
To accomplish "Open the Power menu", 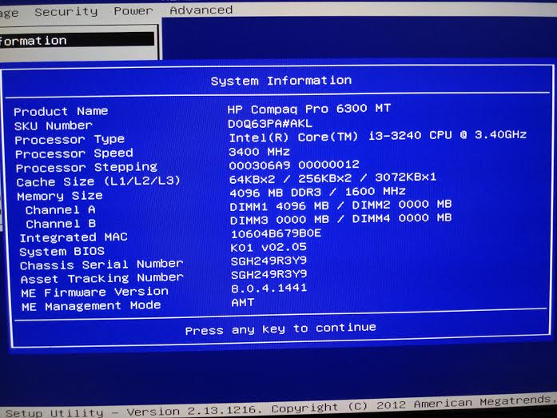I will click(x=133, y=11).
